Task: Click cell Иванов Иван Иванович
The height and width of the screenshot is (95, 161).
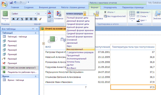Action: [x=59, y=82]
